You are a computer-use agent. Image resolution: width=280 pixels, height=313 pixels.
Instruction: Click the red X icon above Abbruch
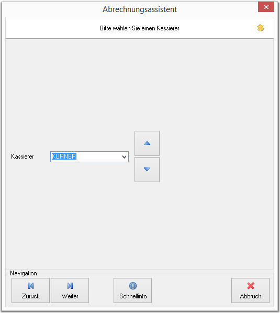(x=251, y=286)
